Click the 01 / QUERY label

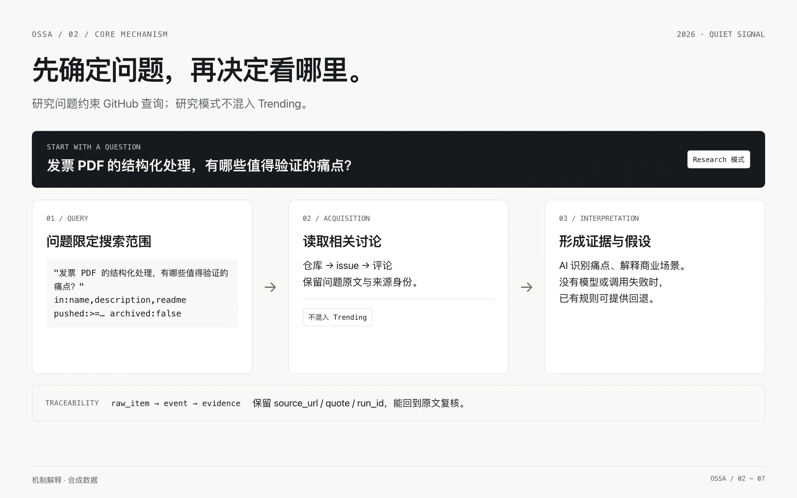pos(67,218)
